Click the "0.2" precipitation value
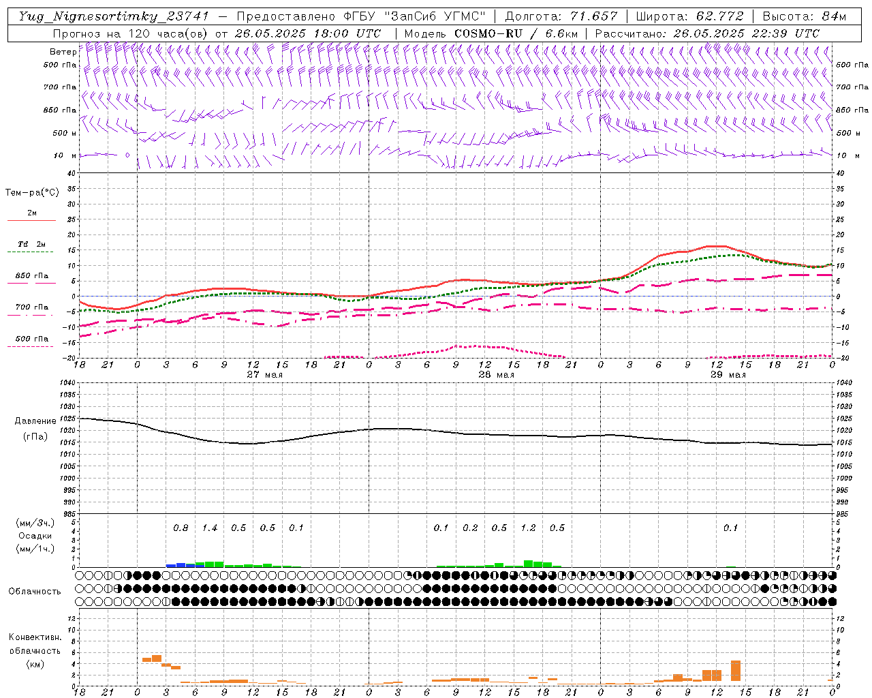Viewport: 872px width, 698px height. pos(470,528)
